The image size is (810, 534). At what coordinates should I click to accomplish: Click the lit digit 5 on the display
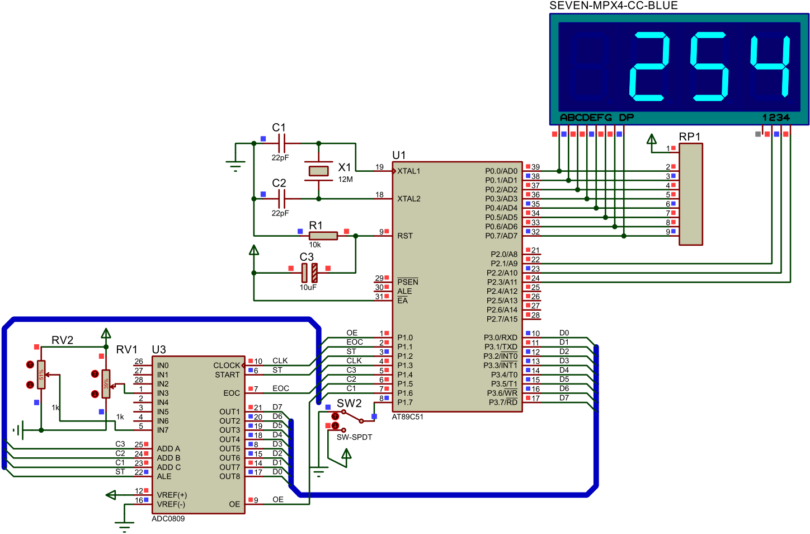(x=710, y=66)
